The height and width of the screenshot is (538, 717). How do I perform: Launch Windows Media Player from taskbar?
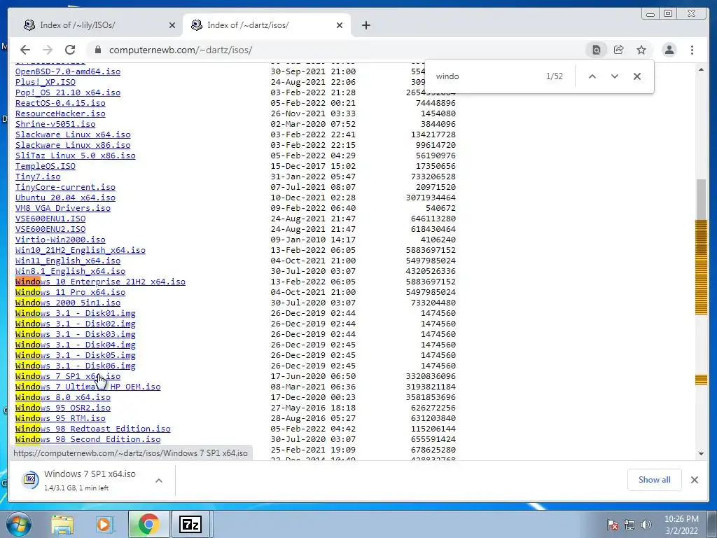pyautogui.click(x=104, y=524)
